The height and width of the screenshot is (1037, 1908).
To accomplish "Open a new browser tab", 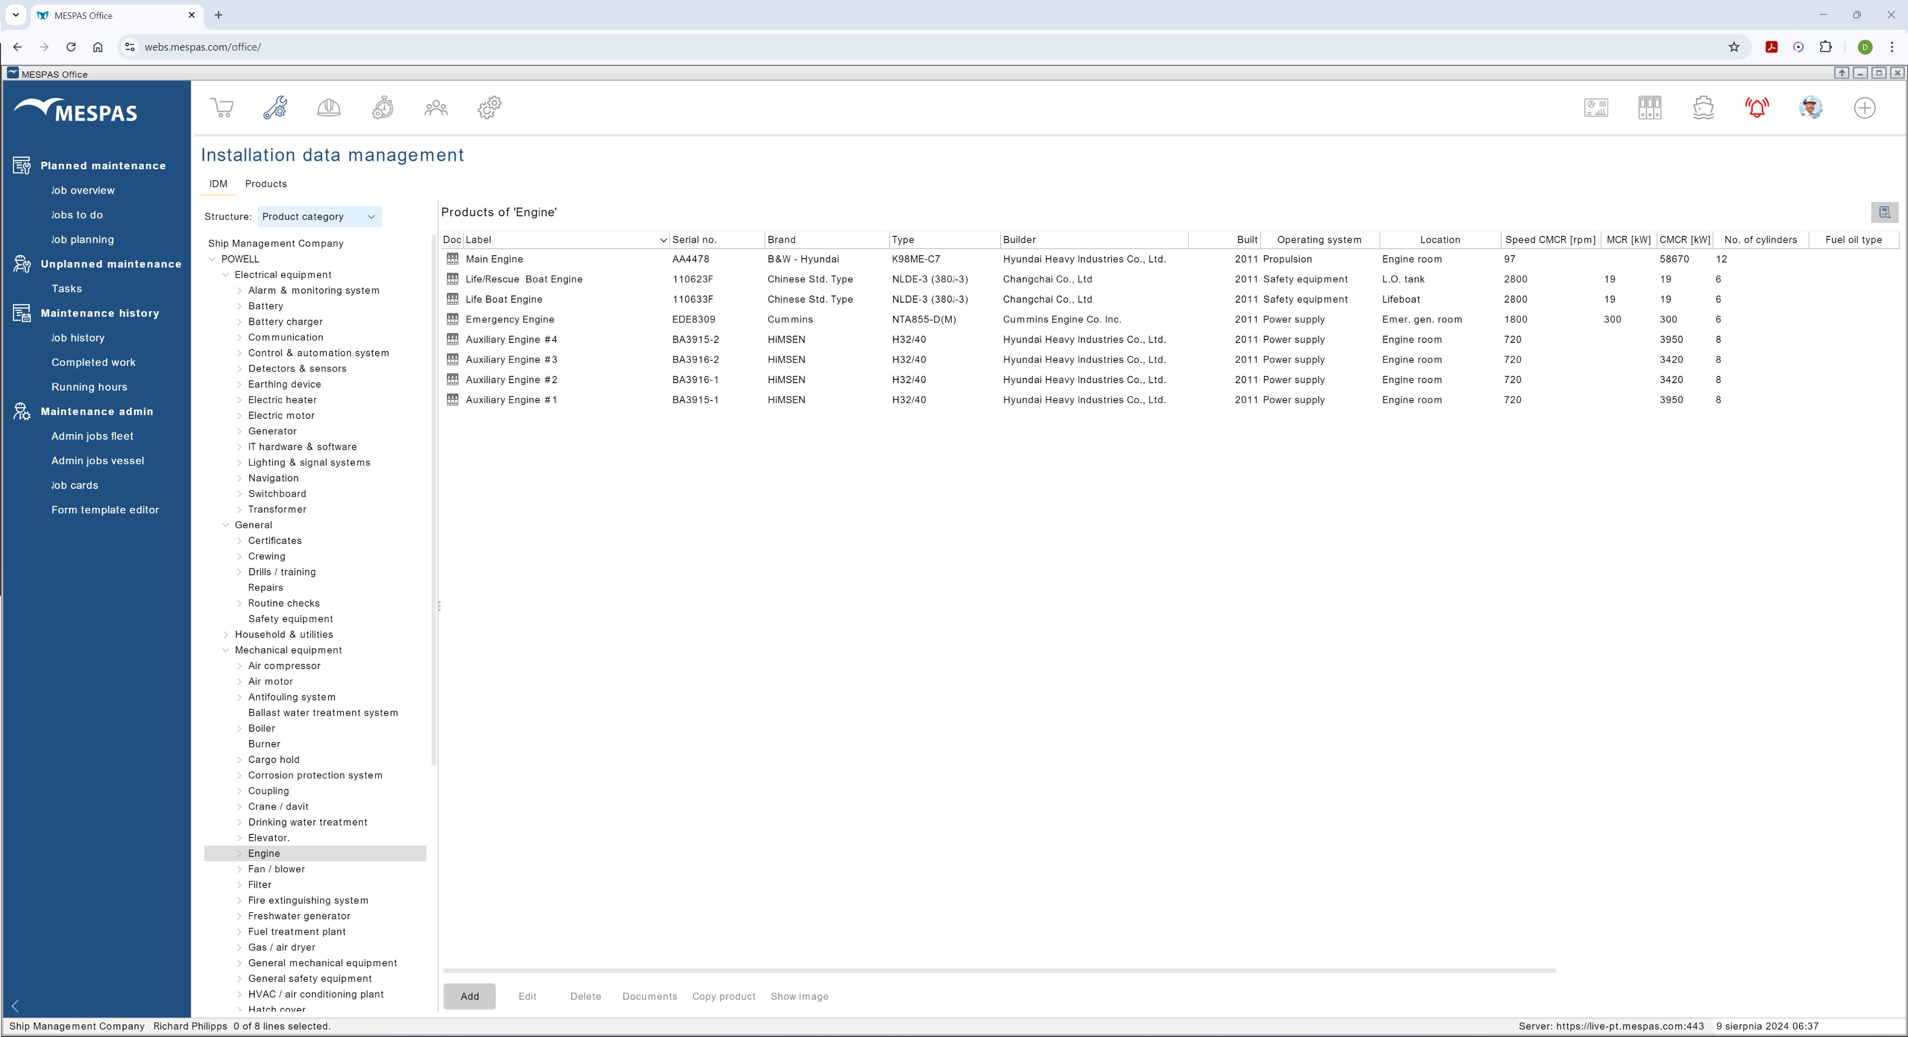I will (x=219, y=15).
